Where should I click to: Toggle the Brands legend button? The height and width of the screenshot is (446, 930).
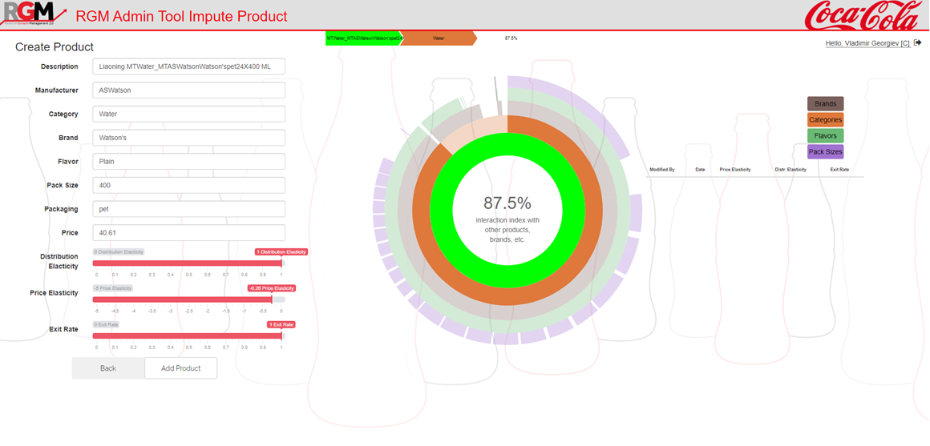pyautogui.click(x=825, y=104)
